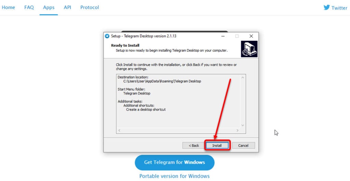Minimize the Telegram setup window

[x=223, y=36]
